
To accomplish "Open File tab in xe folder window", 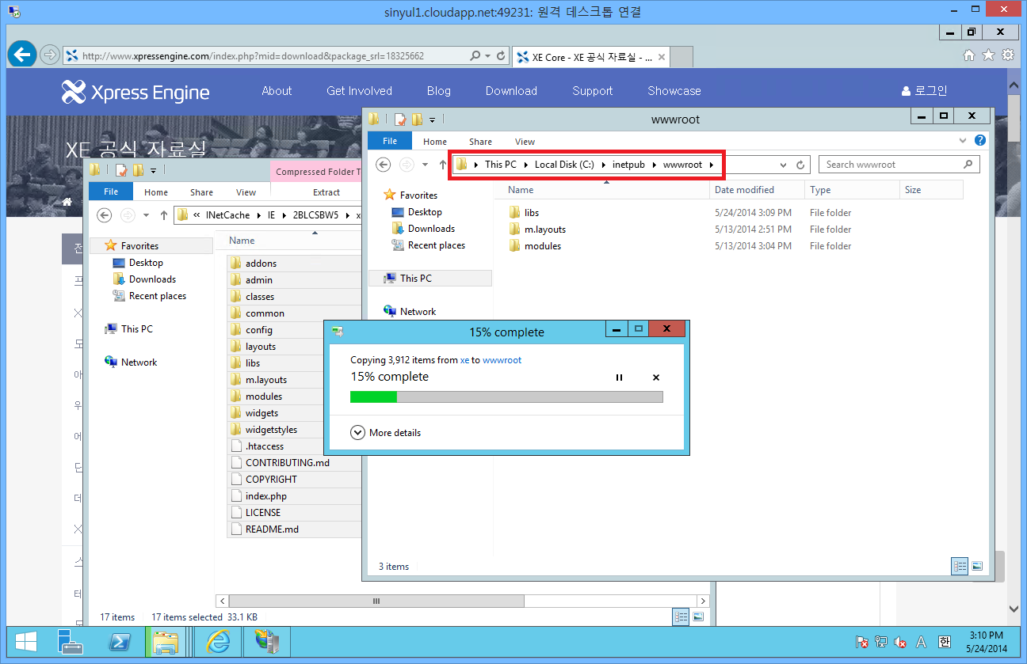I will (111, 192).
